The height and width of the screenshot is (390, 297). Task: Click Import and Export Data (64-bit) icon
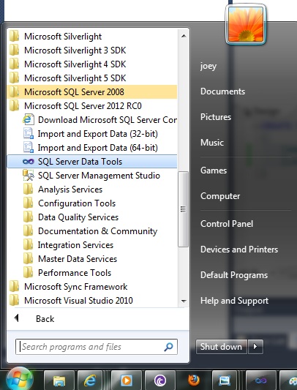[x=29, y=148]
